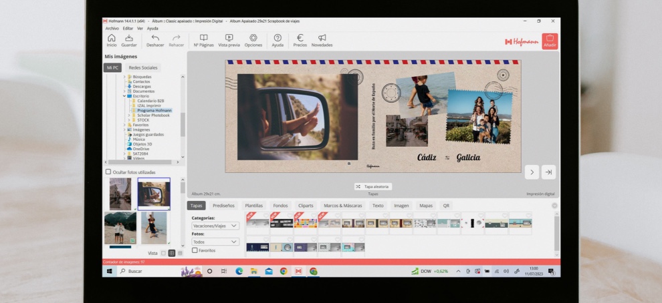Save the album with Guardar
This screenshot has height=303, width=662.
click(x=129, y=39)
